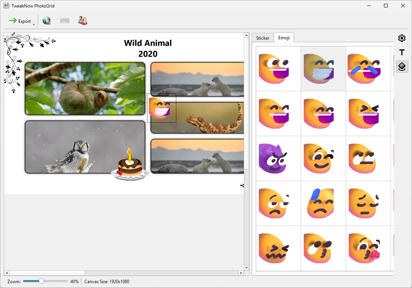The height and width of the screenshot is (288, 412).
Task: Click the Canvas Size 1920x1080 status text
Action: [107, 281]
